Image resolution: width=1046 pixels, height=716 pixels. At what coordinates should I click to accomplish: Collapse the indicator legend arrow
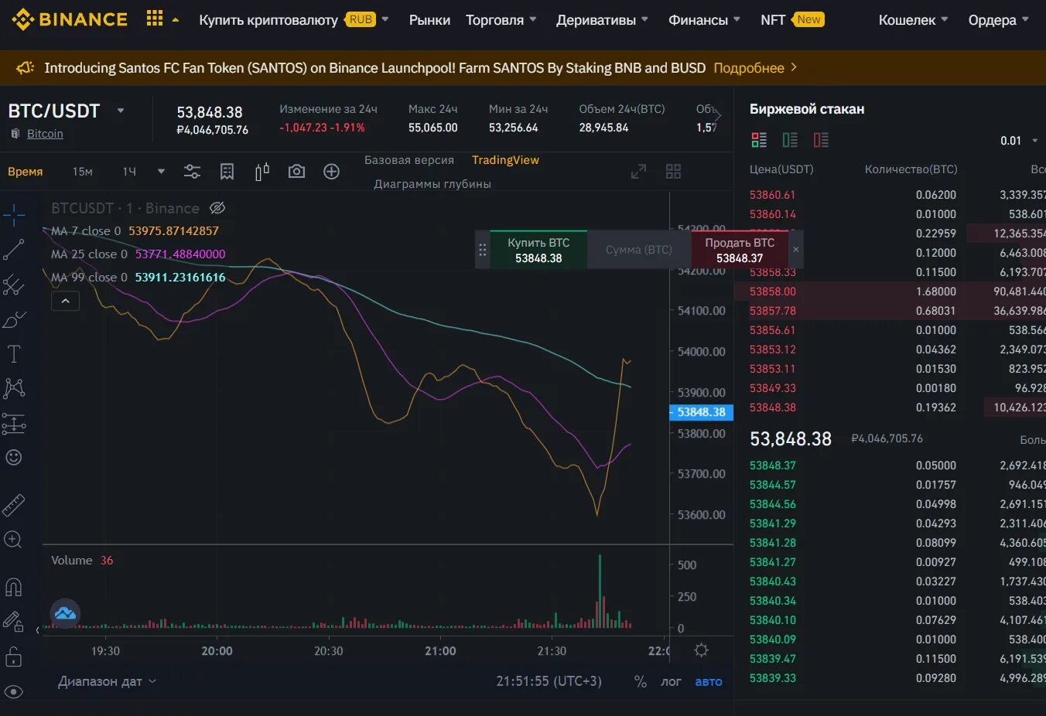click(65, 301)
